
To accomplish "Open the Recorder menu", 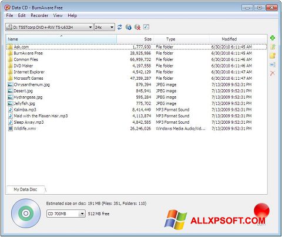I will pyautogui.click(x=39, y=15).
